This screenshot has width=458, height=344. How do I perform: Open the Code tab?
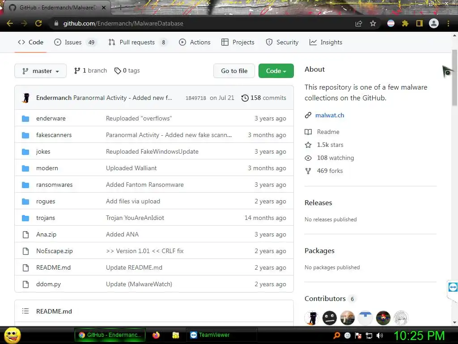pyautogui.click(x=31, y=42)
